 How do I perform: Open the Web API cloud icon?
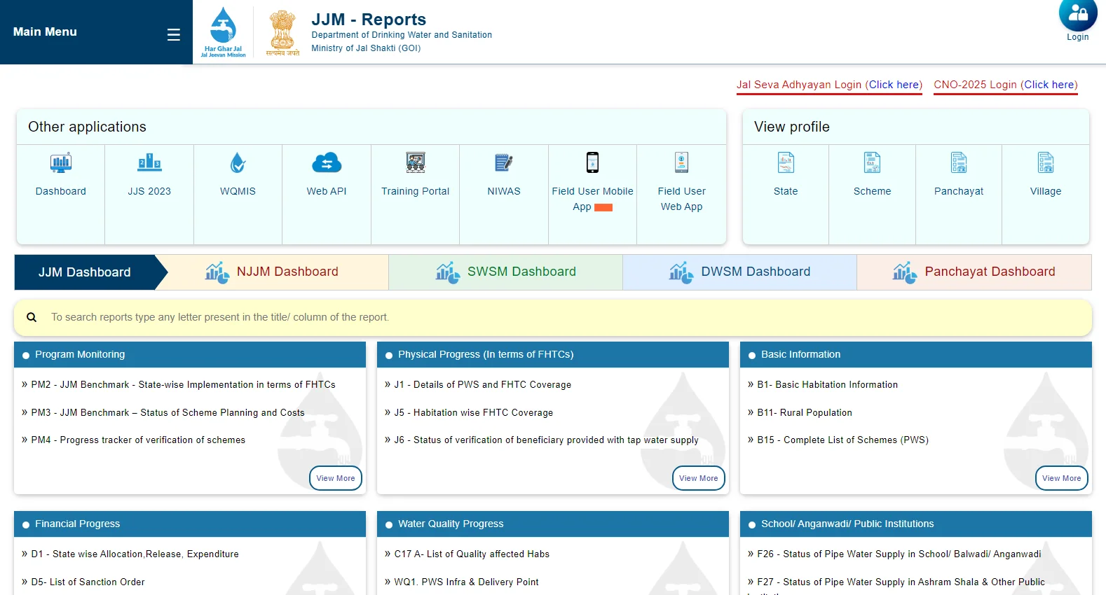click(327, 162)
